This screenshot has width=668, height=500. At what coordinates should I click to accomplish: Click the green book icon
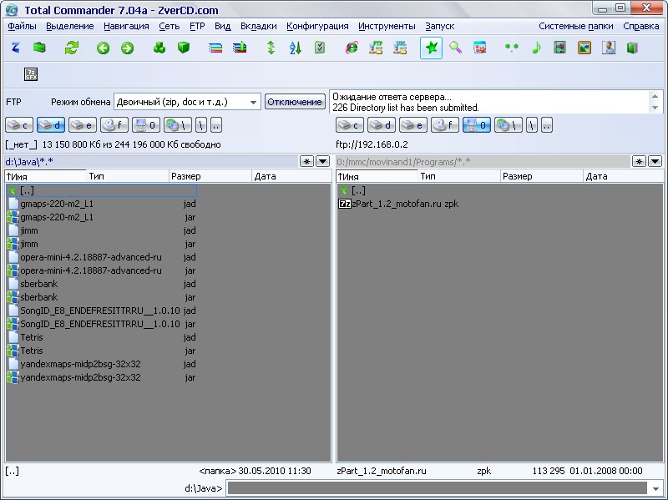click(632, 48)
